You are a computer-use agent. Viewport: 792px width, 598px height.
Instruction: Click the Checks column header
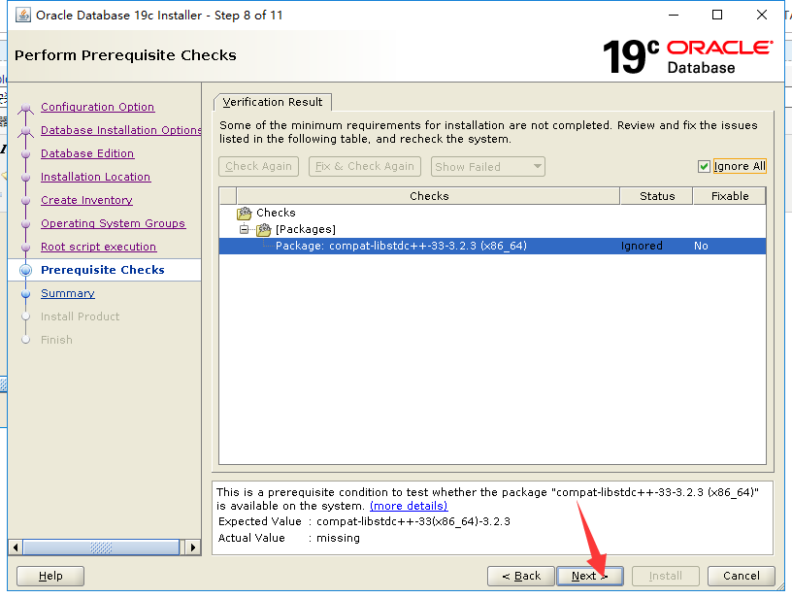tap(428, 196)
